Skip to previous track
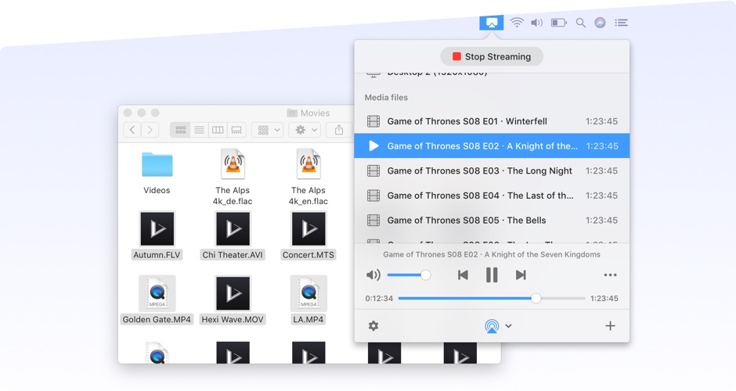Screen dimensions: 736x391 tap(463, 275)
